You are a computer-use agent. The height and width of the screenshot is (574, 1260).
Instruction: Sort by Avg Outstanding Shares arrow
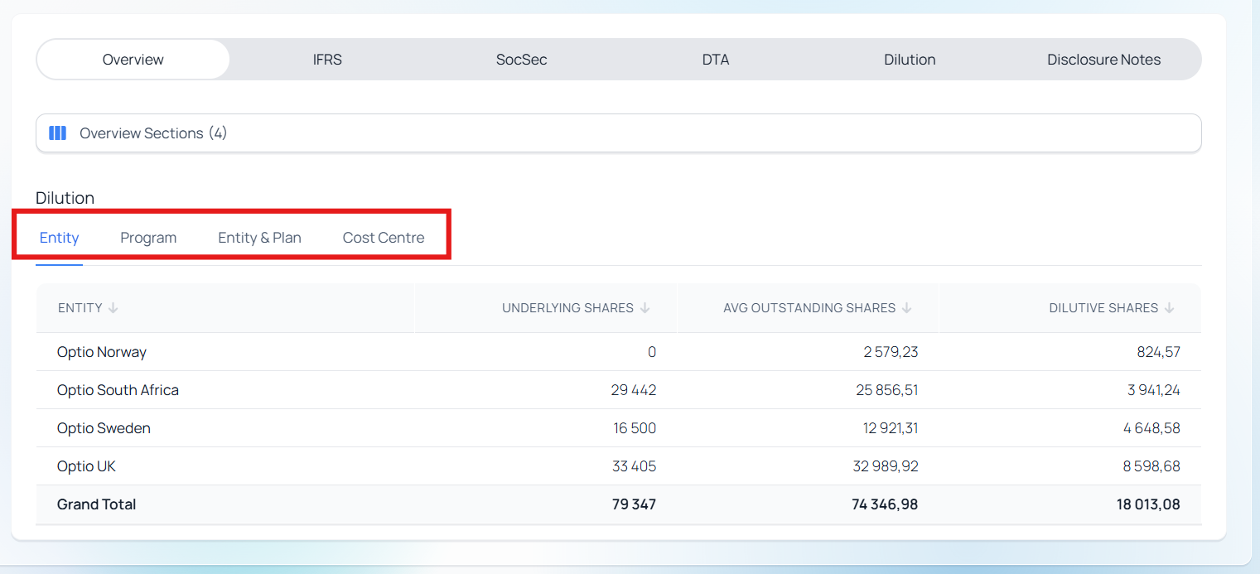click(907, 308)
